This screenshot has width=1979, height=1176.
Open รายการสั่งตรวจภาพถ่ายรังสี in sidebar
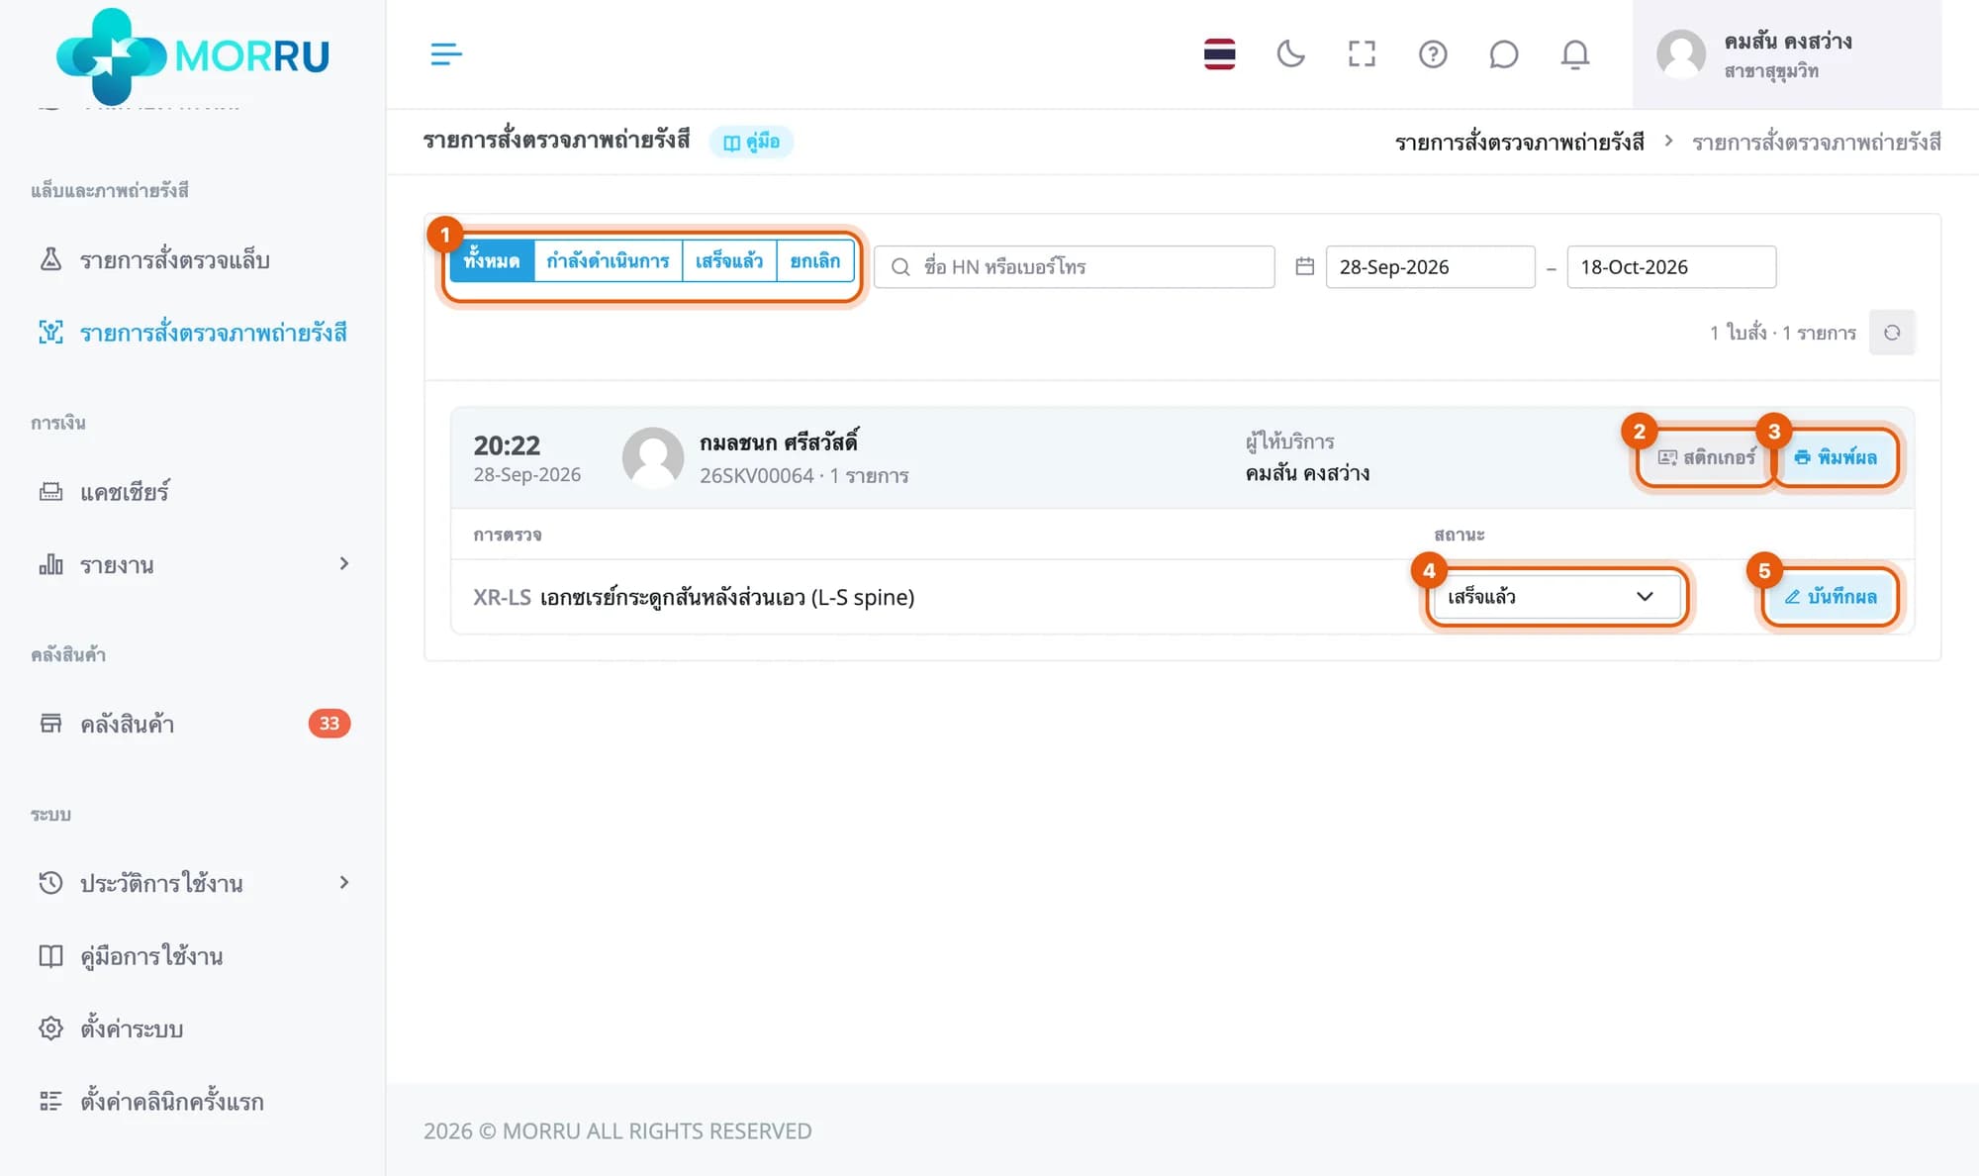coord(193,333)
